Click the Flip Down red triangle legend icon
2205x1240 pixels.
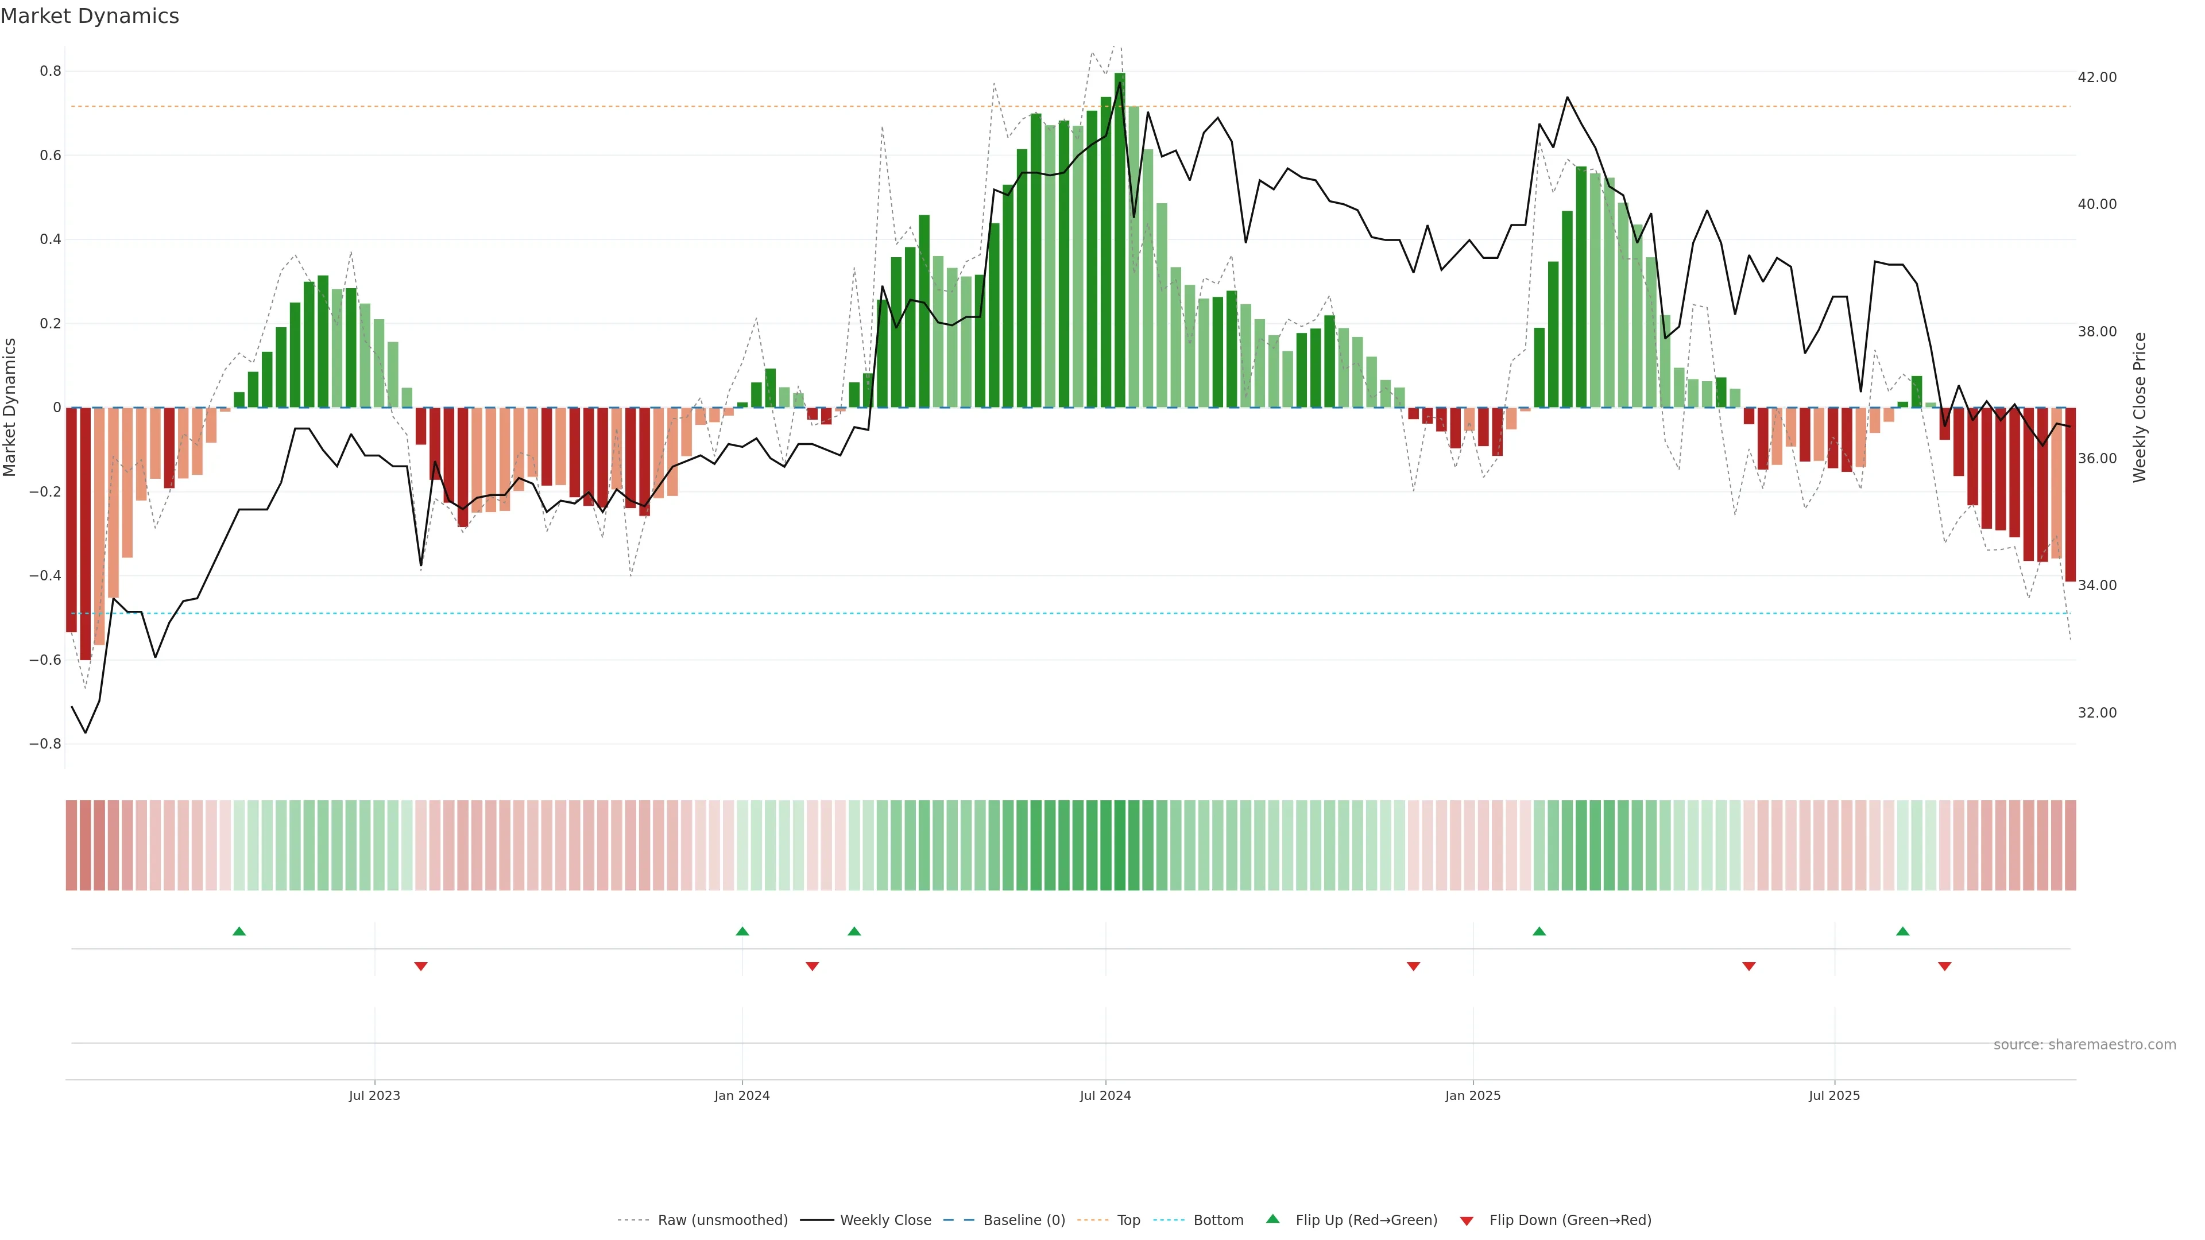1467,1220
